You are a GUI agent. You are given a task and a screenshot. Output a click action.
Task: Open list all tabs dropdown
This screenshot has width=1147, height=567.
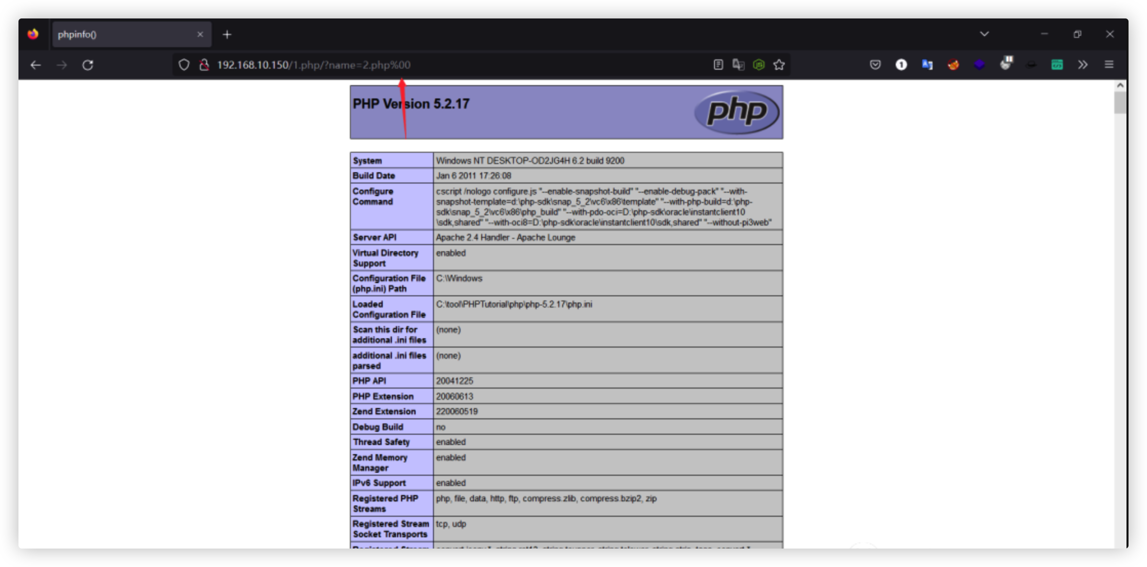984,34
